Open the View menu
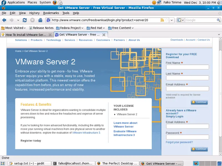Screen dimensions: 222x166 click(22, 13)
